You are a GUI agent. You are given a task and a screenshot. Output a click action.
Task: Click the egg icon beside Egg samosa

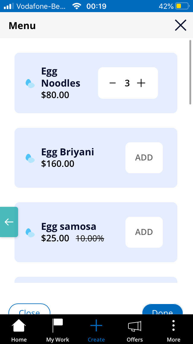30,233
